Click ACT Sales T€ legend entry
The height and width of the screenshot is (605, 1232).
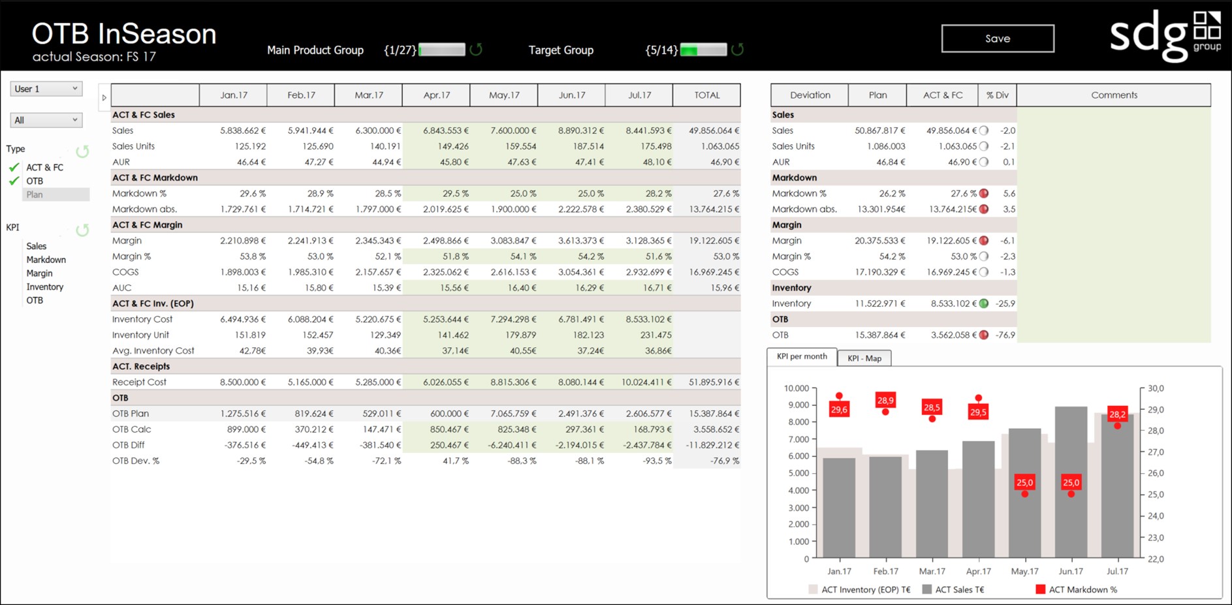953,589
